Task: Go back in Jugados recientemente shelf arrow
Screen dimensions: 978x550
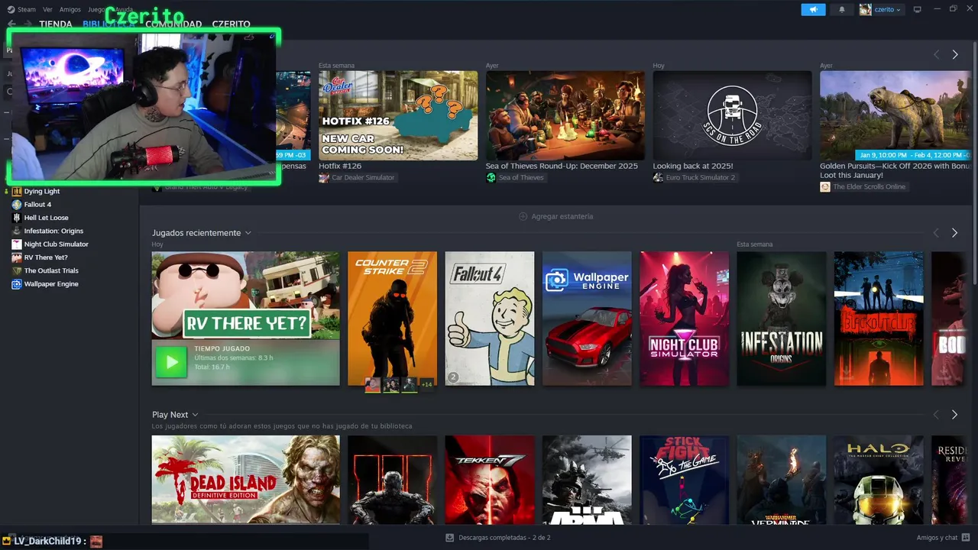Action: click(936, 232)
